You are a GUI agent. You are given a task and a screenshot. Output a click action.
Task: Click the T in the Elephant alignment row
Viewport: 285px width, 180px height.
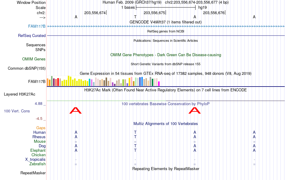pos(135,151)
